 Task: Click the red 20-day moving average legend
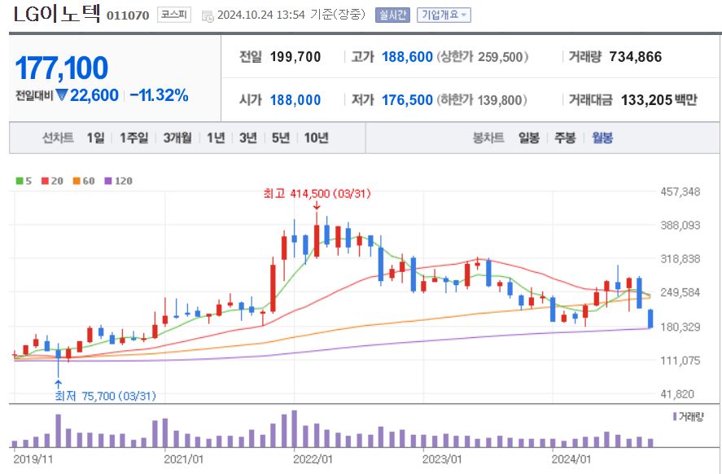pyautogui.click(x=50, y=181)
